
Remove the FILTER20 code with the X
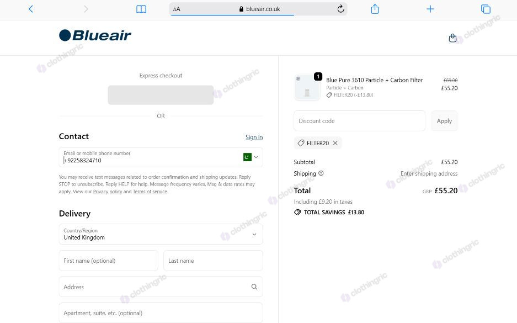click(335, 143)
